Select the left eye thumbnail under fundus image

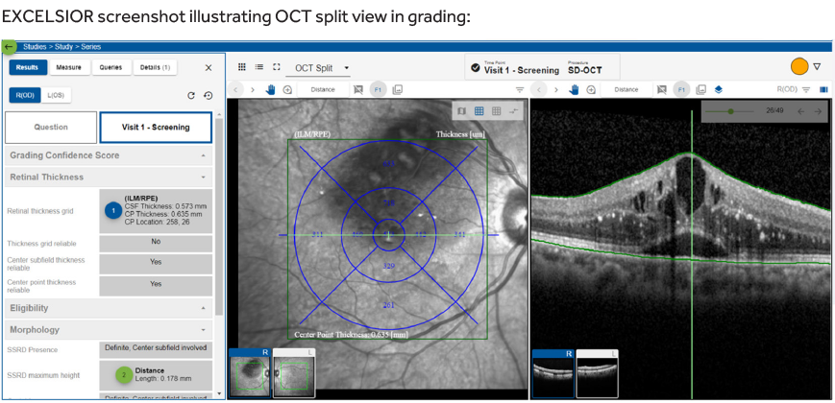(293, 372)
